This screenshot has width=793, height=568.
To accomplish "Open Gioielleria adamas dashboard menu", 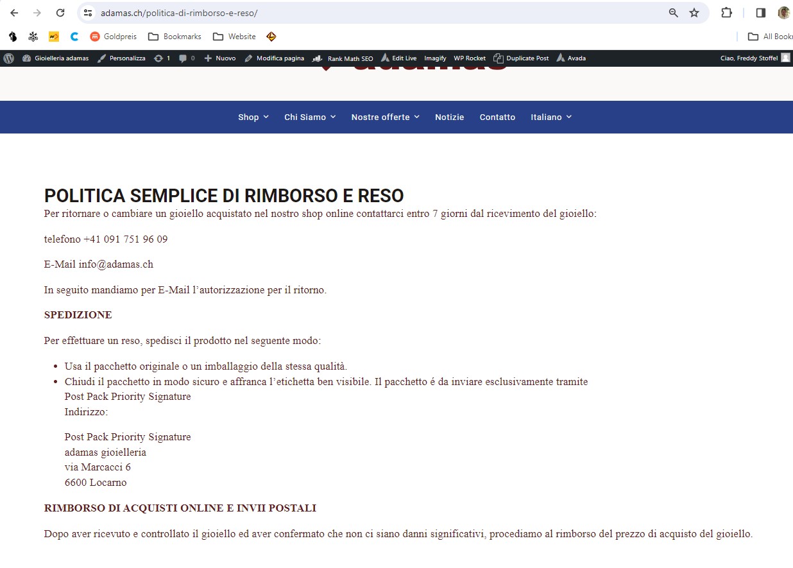I will pos(56,58).
